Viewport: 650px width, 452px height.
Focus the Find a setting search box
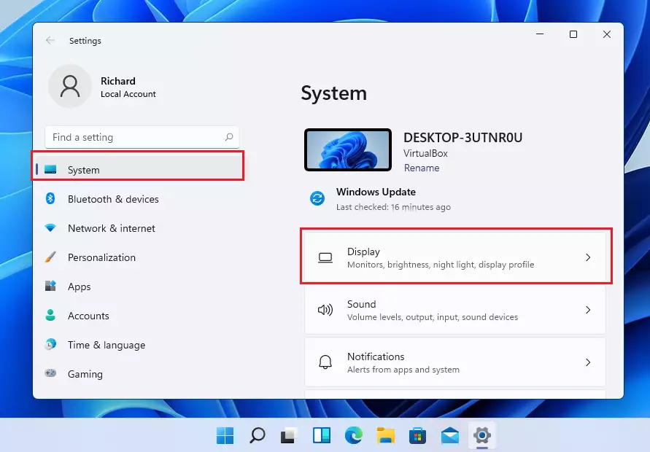pos(142,137)
